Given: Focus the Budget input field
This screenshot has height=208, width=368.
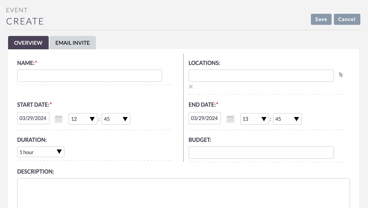Looking at the screenshot, I should [x=261, y=153].
